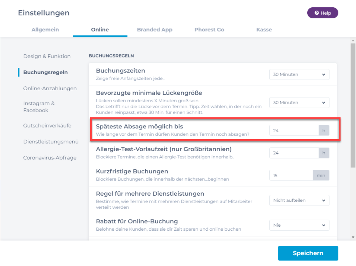This screenshot has width=356, height=266.
Task: Open Coronavirus-Abfrage settings
Action: point(50,158)
